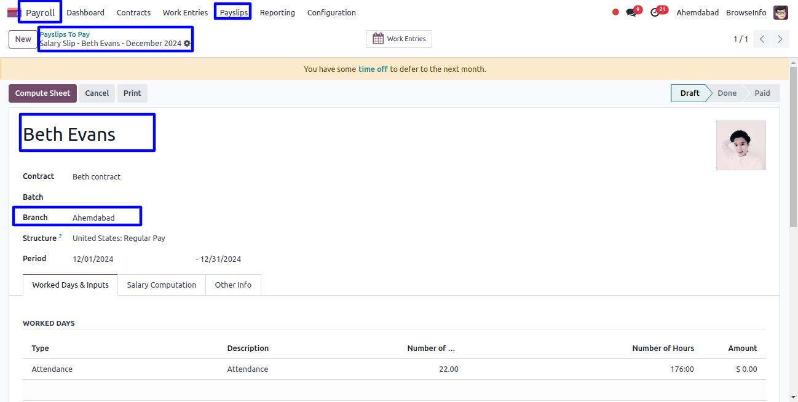Expand the Reporting menu

coord(277,12)
